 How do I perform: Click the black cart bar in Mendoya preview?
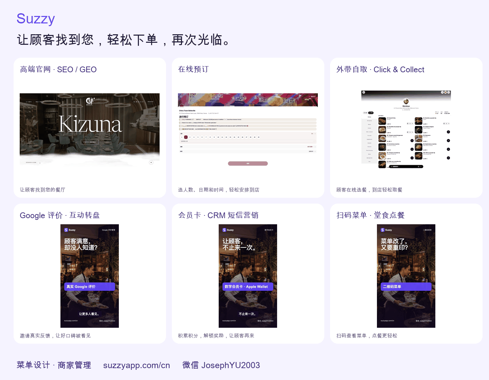(406, 167)
